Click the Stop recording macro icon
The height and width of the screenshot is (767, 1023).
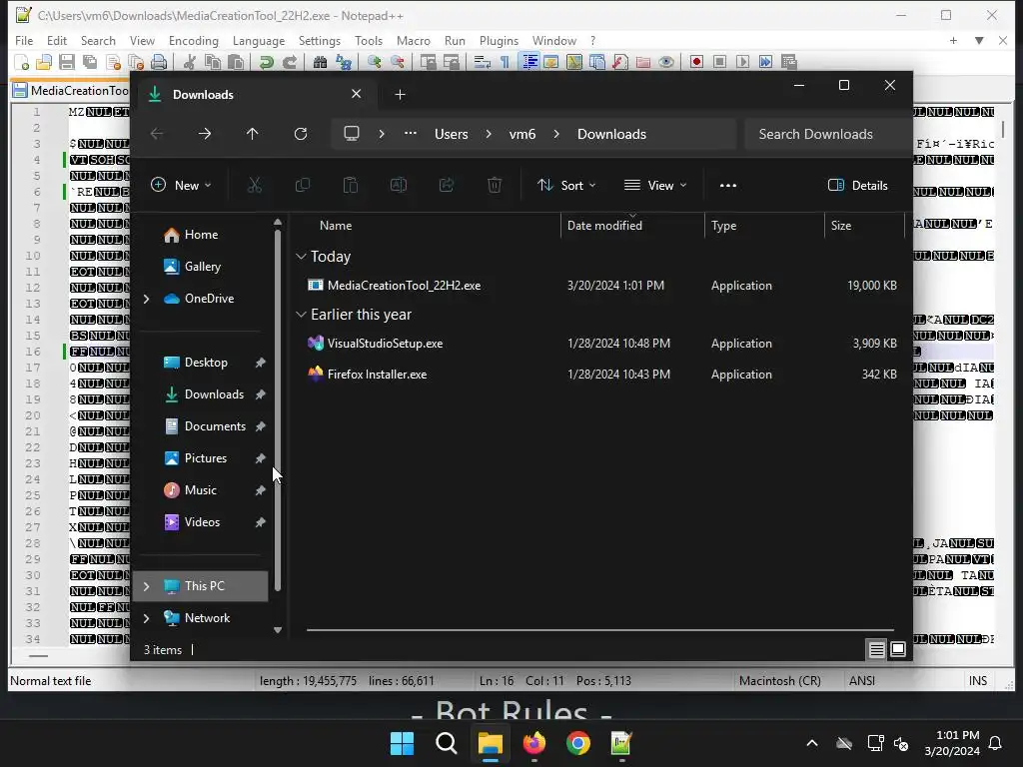click(719, 62)
